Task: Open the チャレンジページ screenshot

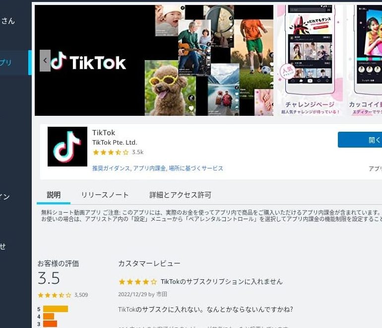Action: pos(310,60)
